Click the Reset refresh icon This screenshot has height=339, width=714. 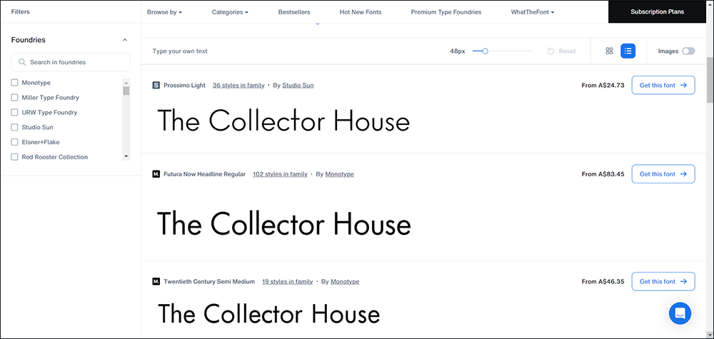(x=550, y=51)
